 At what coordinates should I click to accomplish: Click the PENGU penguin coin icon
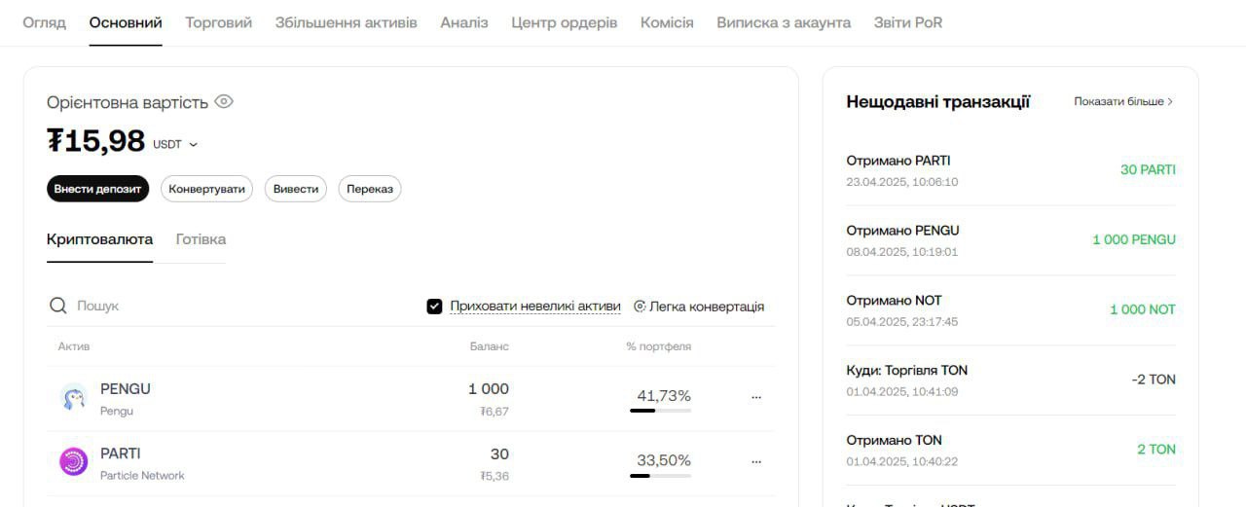click(x=74, y=397)
